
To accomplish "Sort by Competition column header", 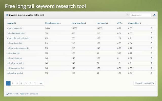I will point(134,23).
